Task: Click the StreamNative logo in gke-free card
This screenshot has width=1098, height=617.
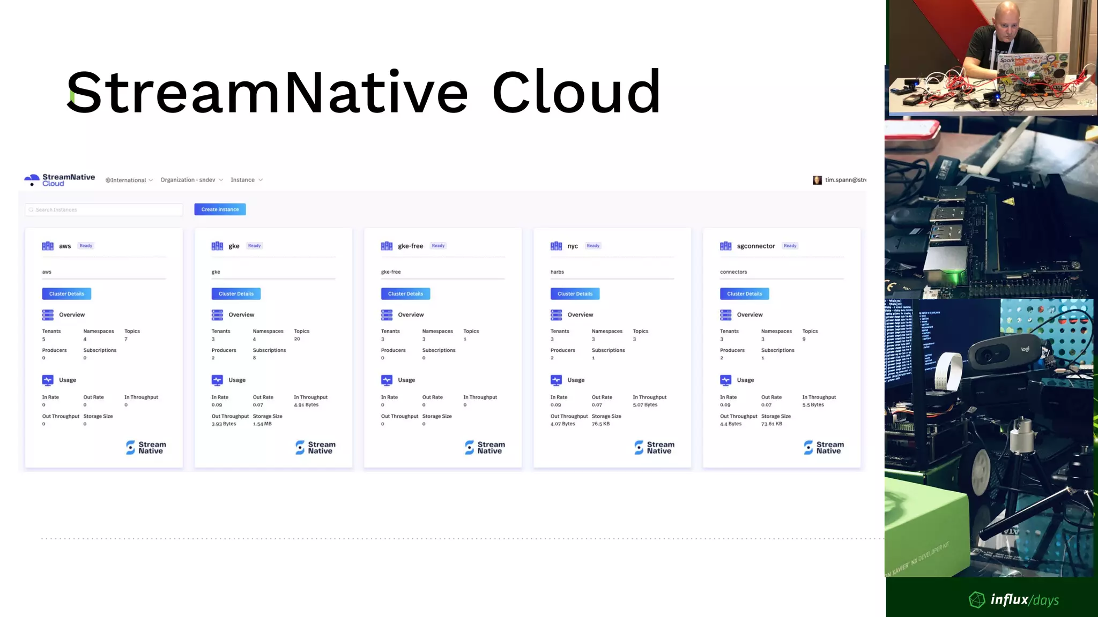Action: click(x=485, y=448)
